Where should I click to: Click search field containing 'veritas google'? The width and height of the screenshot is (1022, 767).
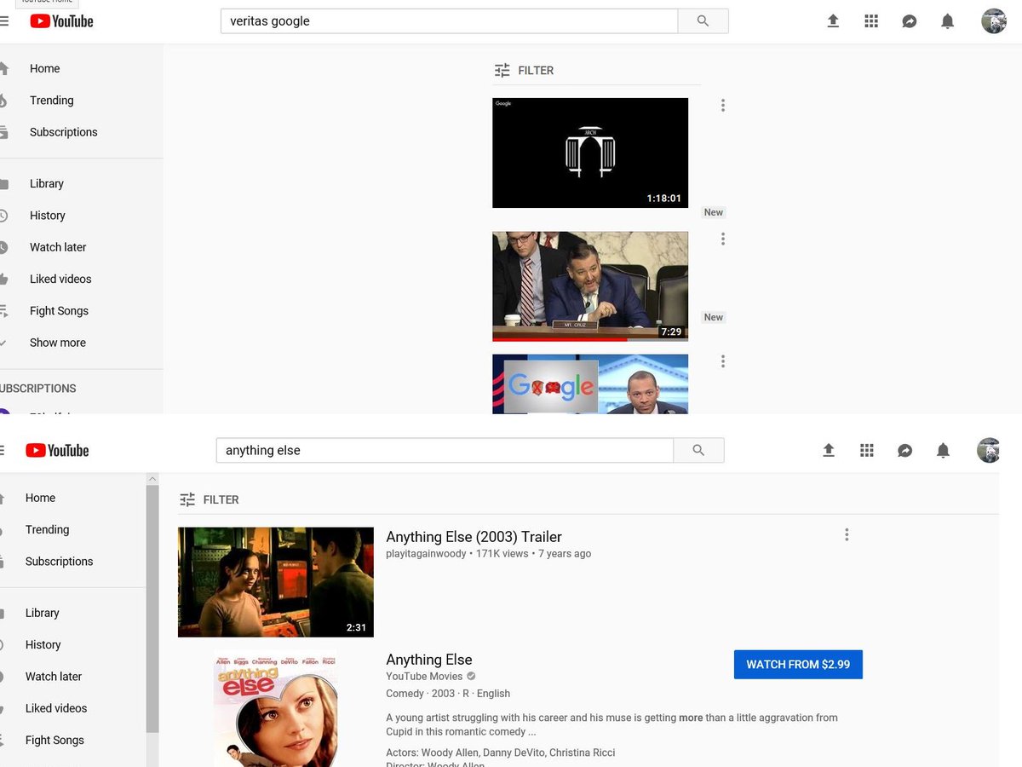pyautogui.click(x=449, y=21)
